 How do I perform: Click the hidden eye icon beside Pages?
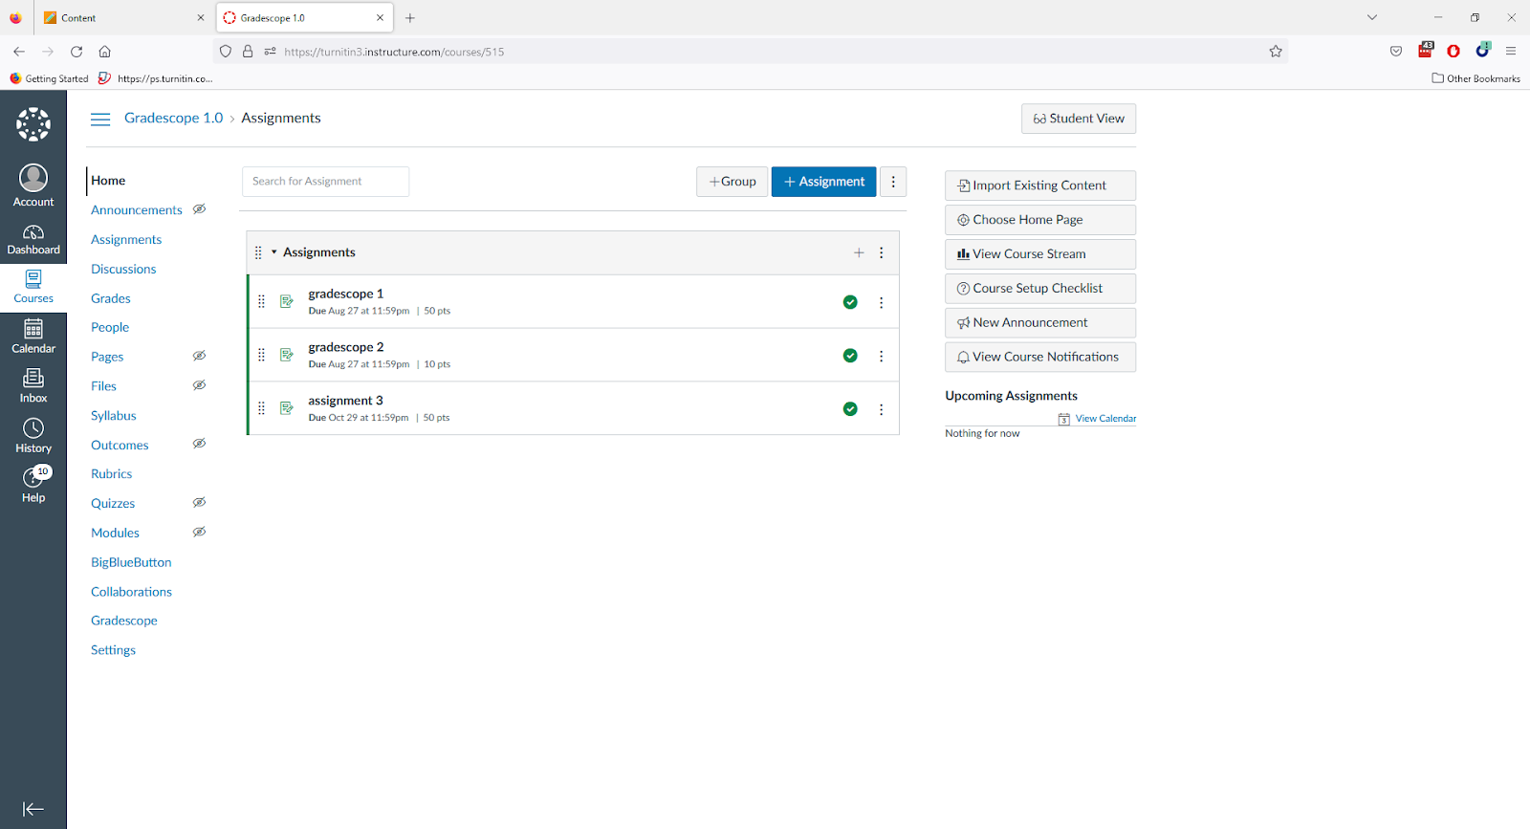(199, 356)
